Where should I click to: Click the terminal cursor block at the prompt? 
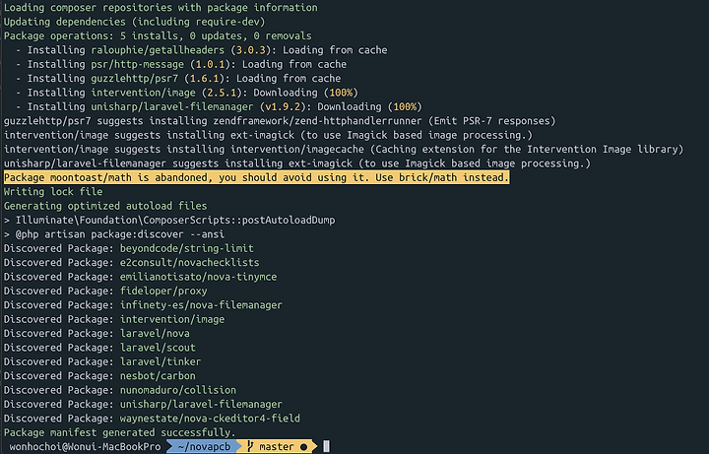pos(326,447)
